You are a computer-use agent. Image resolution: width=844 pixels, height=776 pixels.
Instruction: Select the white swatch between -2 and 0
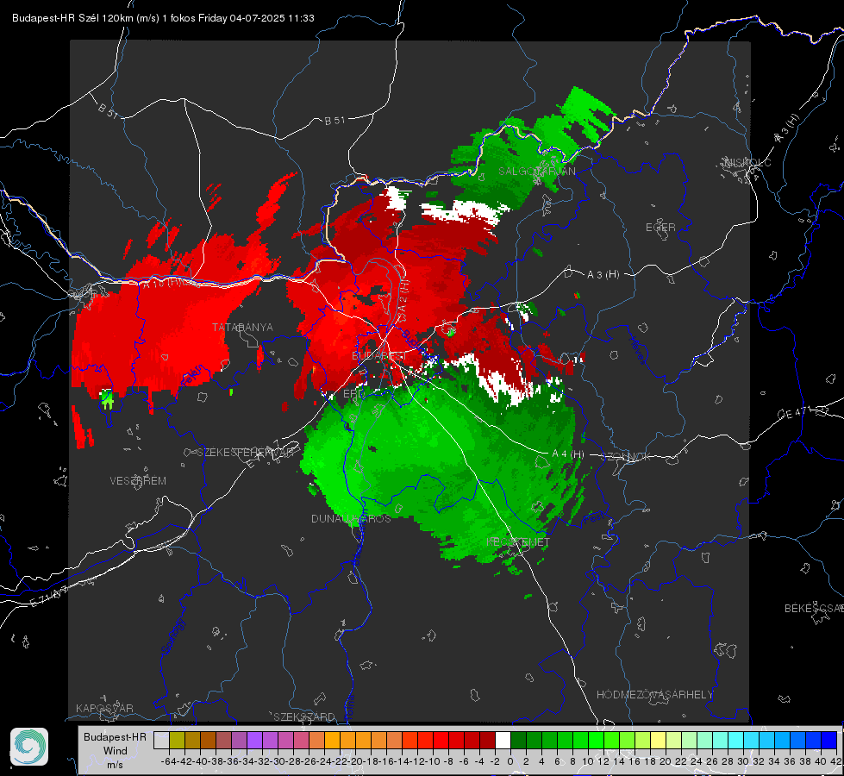click(x=503, y=740)
